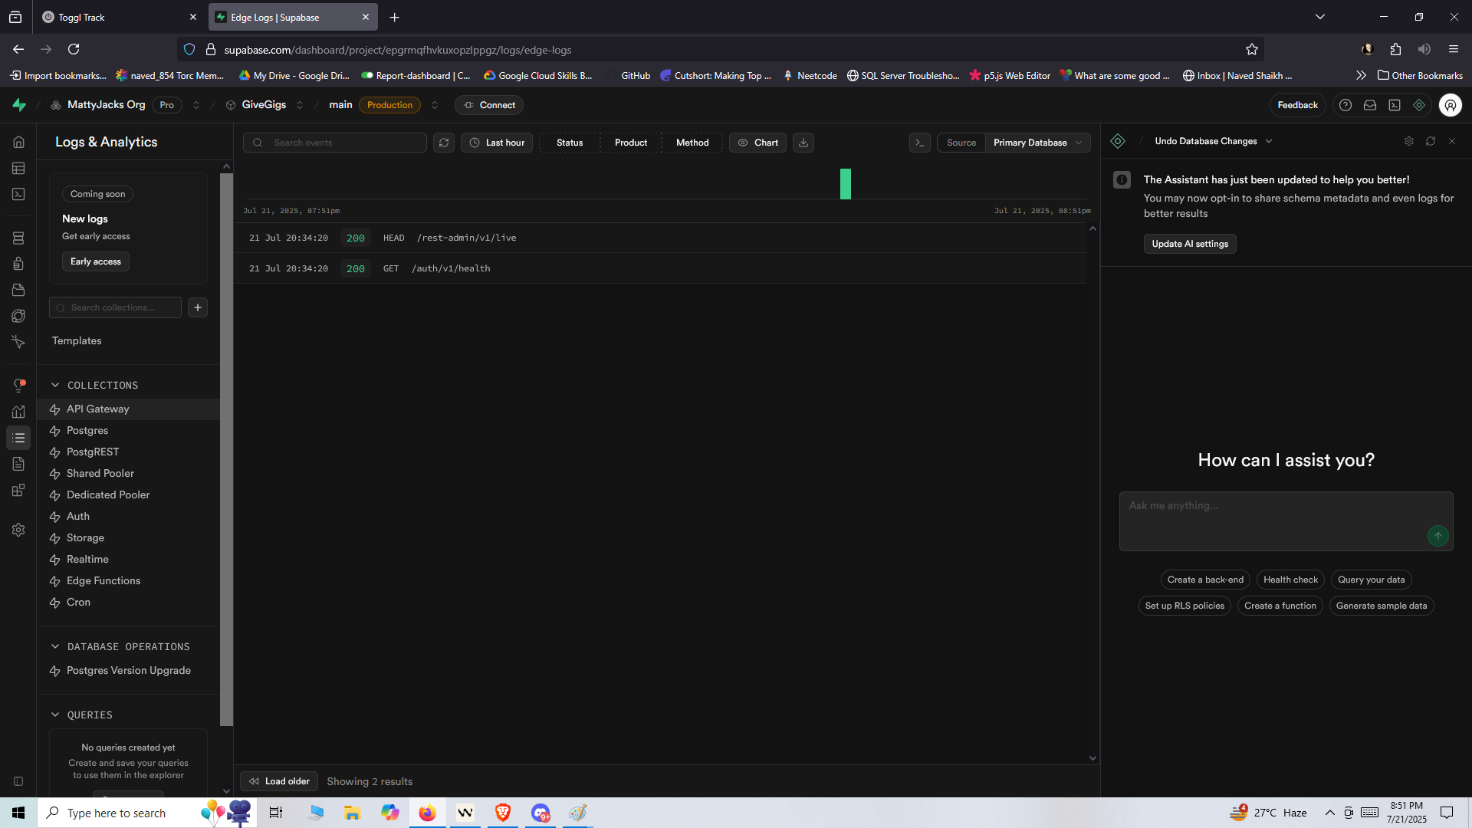Viewport: 1472px width, 828px height.
Task: Open the Table Editor sidebar icon
Action: 18,169
